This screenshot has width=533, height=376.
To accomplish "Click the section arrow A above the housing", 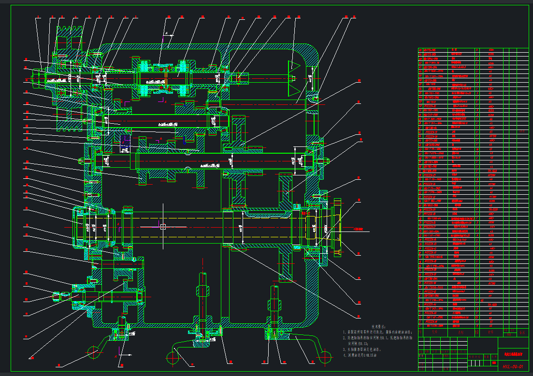I will coord(169,35).
